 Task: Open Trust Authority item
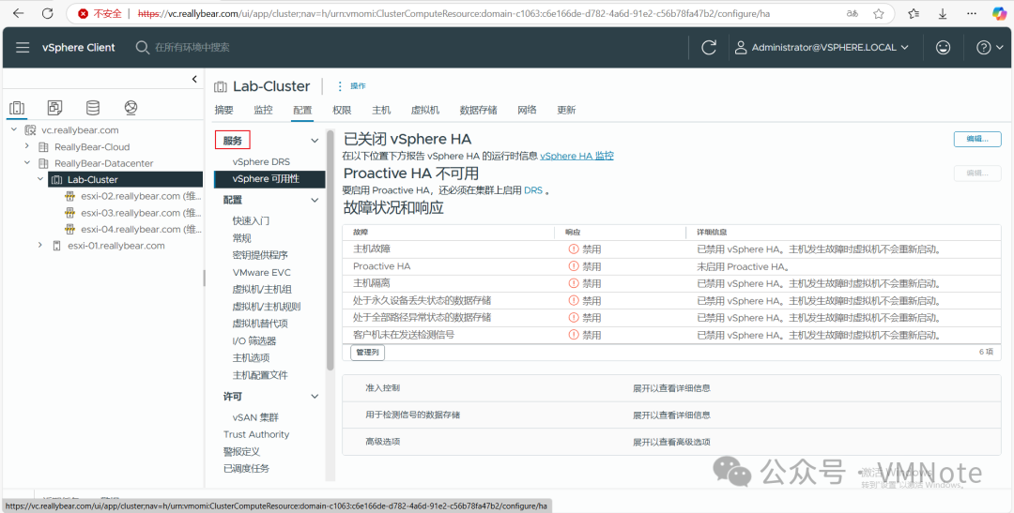pos(256,434)
